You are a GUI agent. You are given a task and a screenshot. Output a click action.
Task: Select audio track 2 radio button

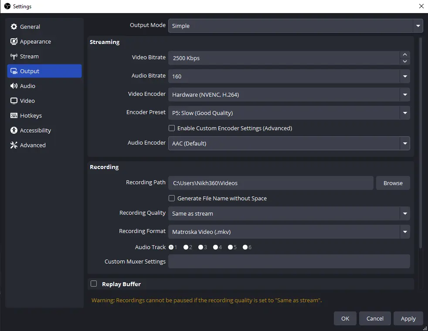[x=186, y=247]
